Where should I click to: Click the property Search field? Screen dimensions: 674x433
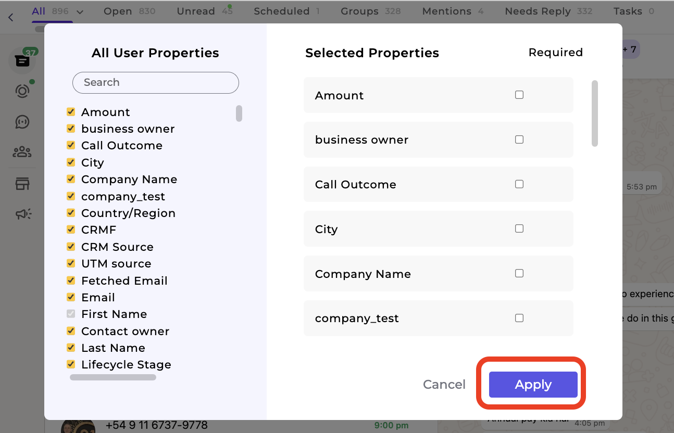[155, 82]
